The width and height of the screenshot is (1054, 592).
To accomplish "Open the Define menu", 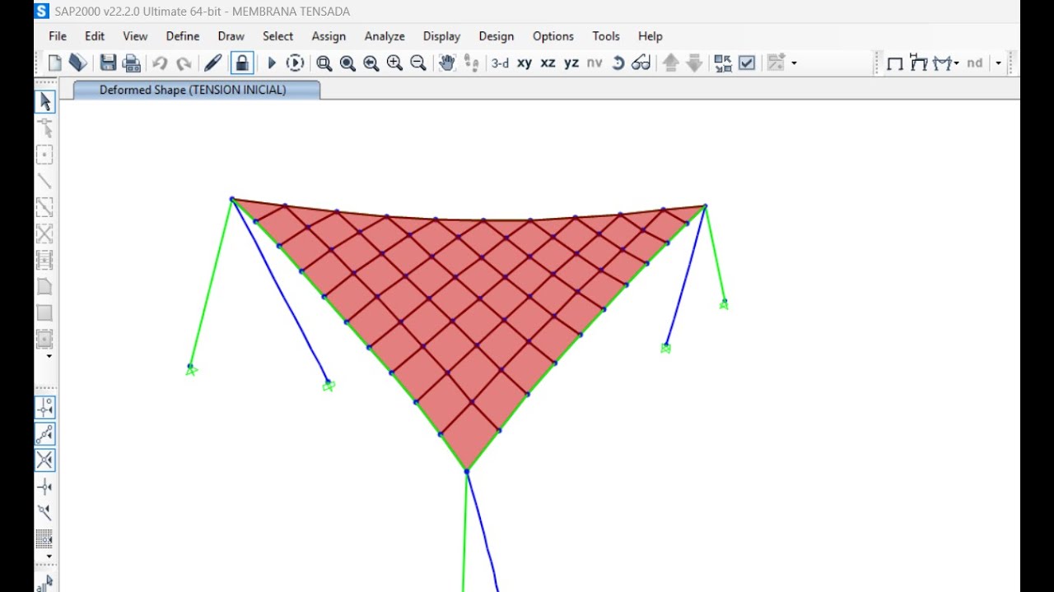I will pos(183,36).
